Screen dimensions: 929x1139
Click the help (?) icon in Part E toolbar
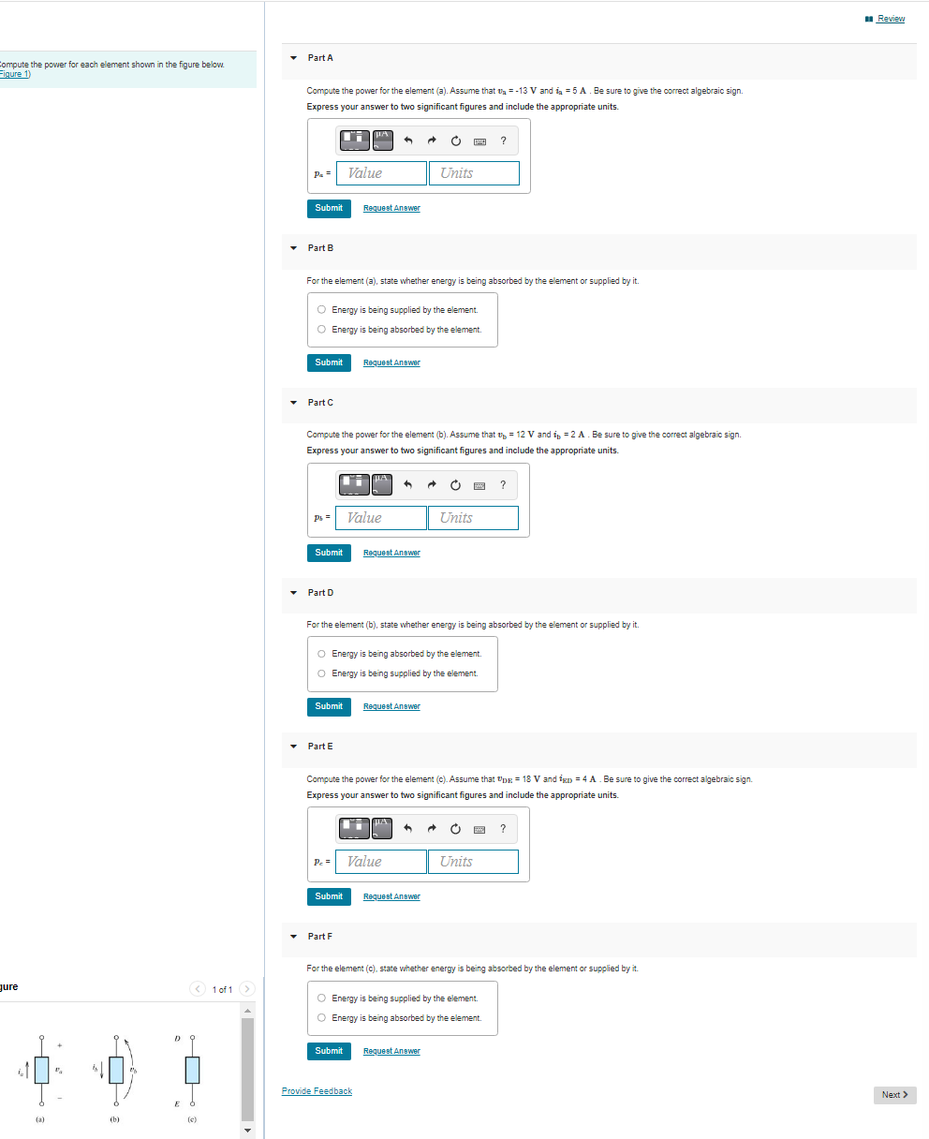(x=503, y=828)
